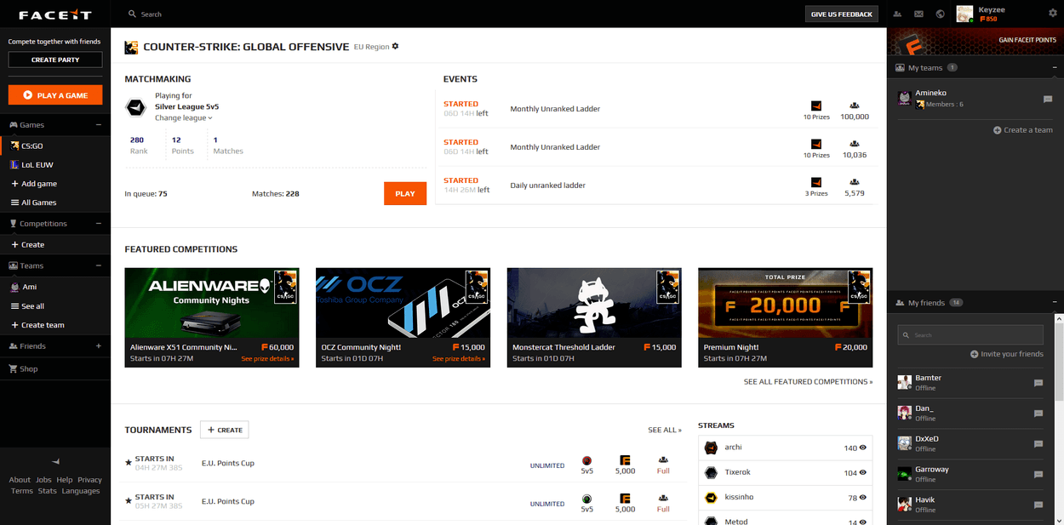Click Add game in sidebar
The height and width of the screenshot is (525, 1064).
click(55, 184)
